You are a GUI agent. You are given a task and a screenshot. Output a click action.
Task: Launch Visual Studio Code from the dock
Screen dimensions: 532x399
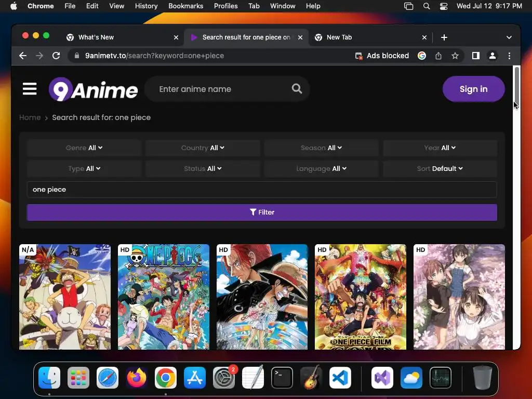point(340,378)
